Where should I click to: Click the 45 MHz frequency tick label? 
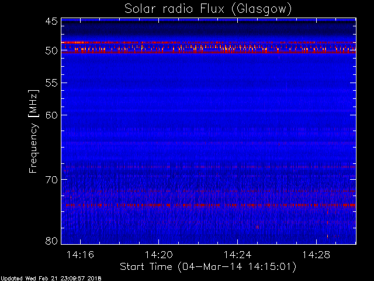click(51, 22)
